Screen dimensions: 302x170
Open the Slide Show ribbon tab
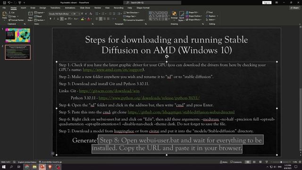pos(85,8)
